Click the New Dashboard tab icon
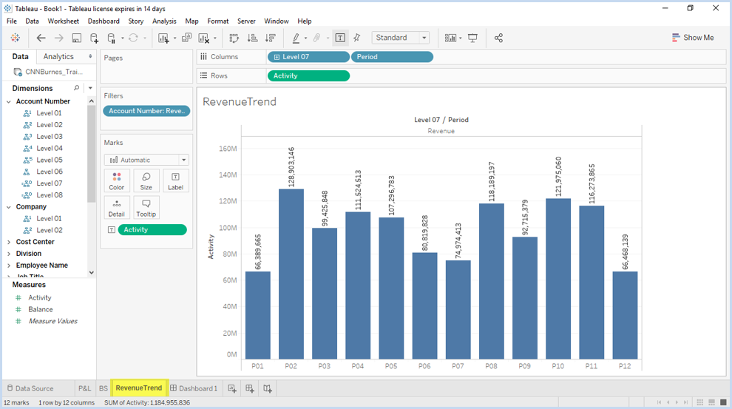 250,388
